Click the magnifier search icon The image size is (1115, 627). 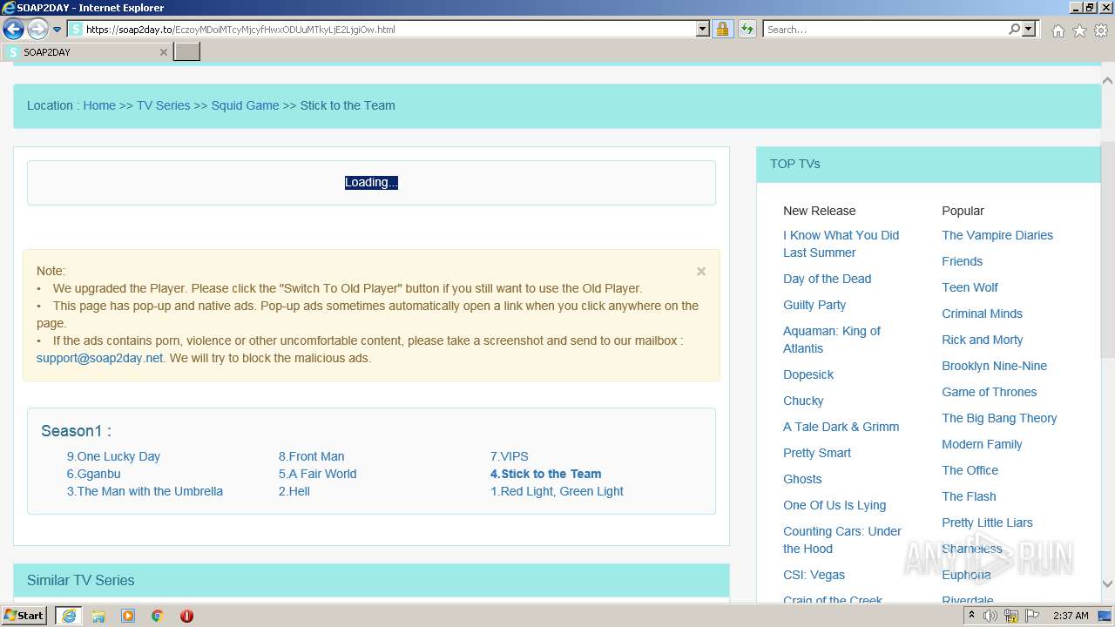click(1014, 30)
